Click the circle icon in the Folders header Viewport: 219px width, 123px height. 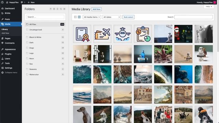click(x=54, y=9)
